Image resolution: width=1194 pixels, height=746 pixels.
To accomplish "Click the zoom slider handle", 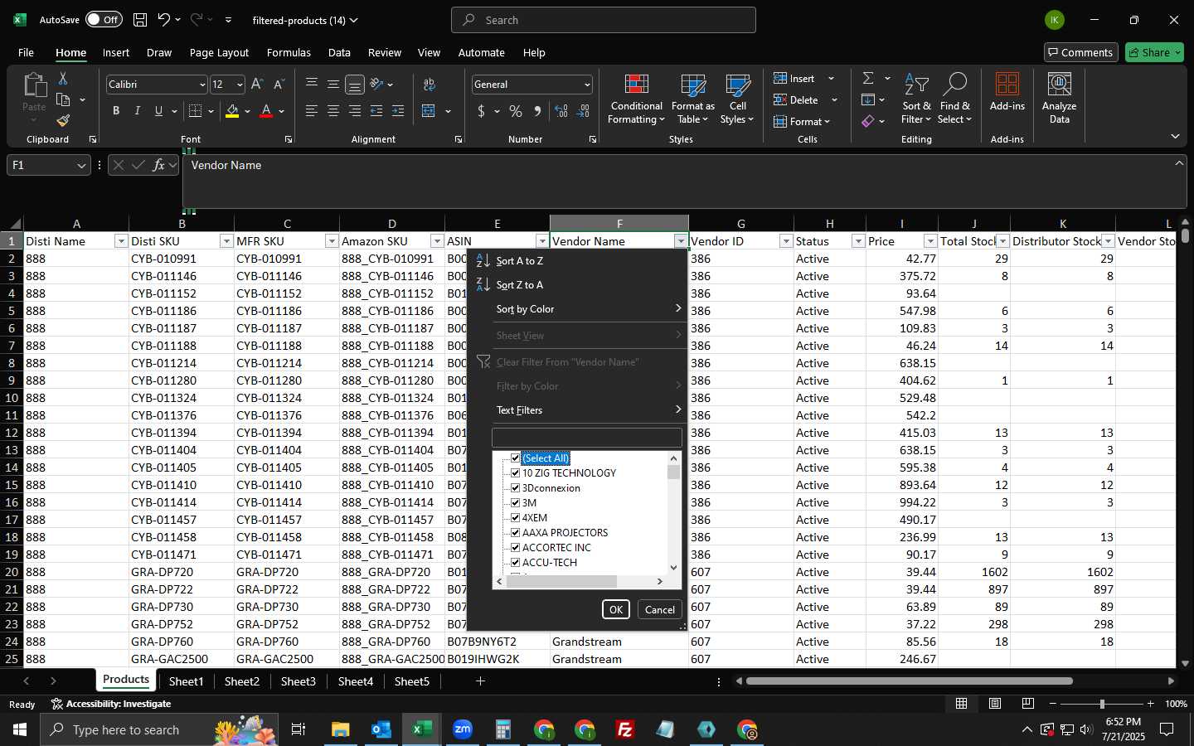I will click(x=1102, y=704).
